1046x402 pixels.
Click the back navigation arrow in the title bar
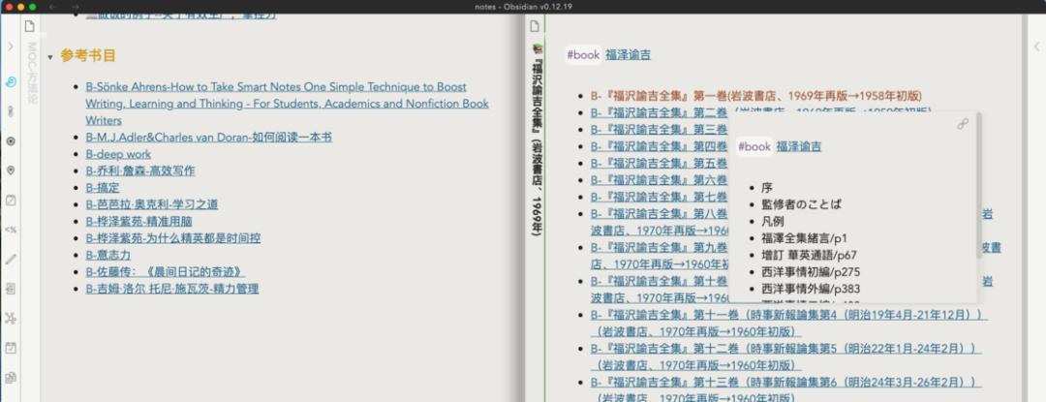(x=52, y=7)
